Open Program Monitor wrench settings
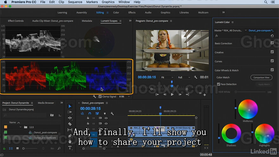 pyautogui.click(x=195, y=77)
